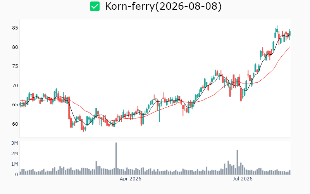Click the 2M volume axis label
The image size is (310, 194).
pos(14,153)
